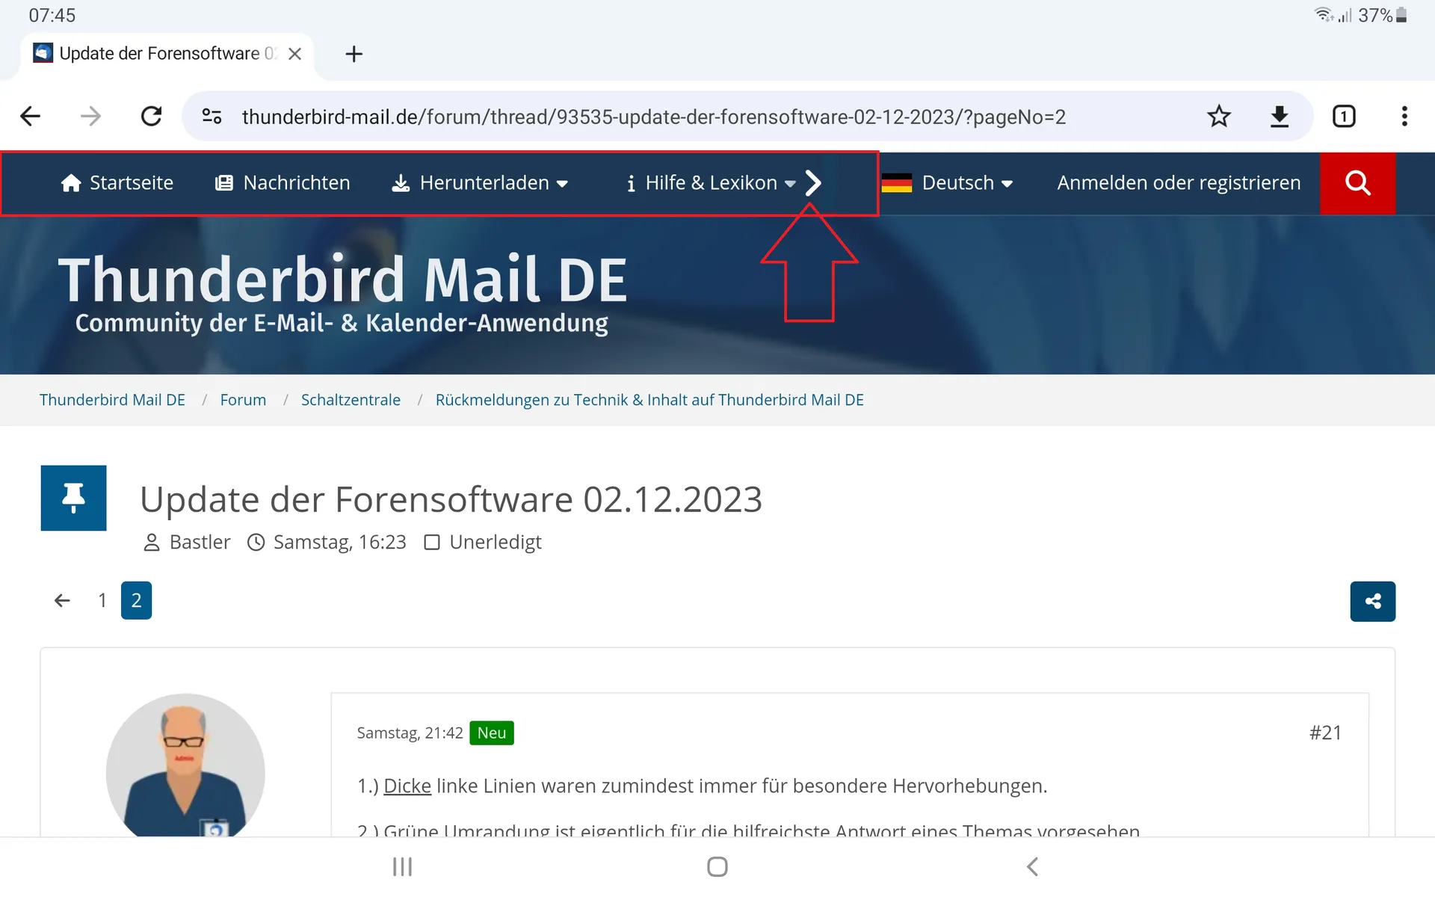1435x897 pixels.
Task: Open the Deutsch language dropdown
Action: (947, 183)
